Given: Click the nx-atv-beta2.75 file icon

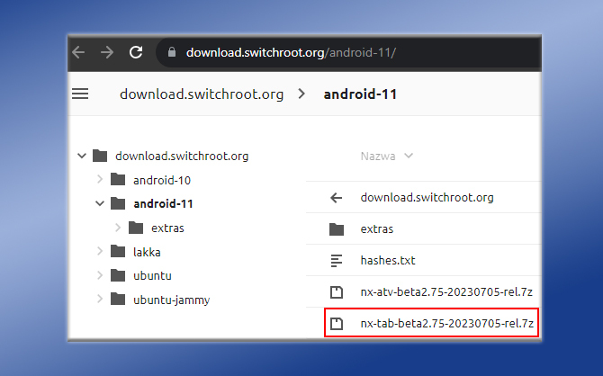Looking at the screenshot, I should point(337,292).
